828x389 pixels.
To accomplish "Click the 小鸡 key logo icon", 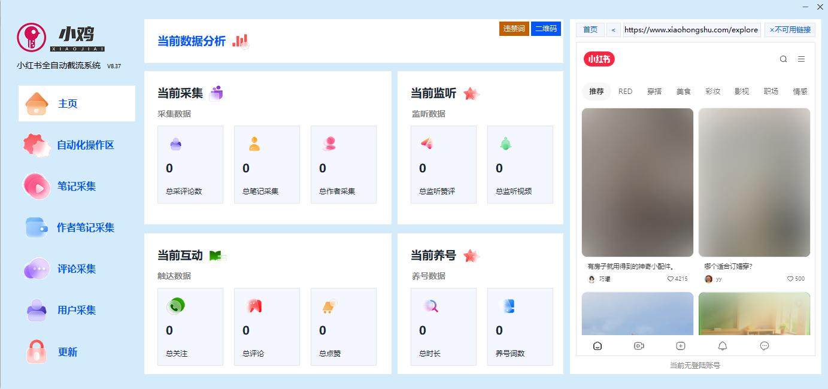I will pos(31,38).
